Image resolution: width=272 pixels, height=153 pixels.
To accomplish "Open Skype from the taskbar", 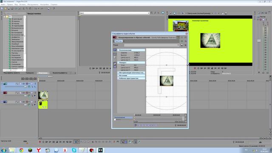I will pyautogui.click(x=74, y=150).
